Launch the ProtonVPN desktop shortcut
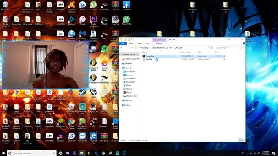 126,20
